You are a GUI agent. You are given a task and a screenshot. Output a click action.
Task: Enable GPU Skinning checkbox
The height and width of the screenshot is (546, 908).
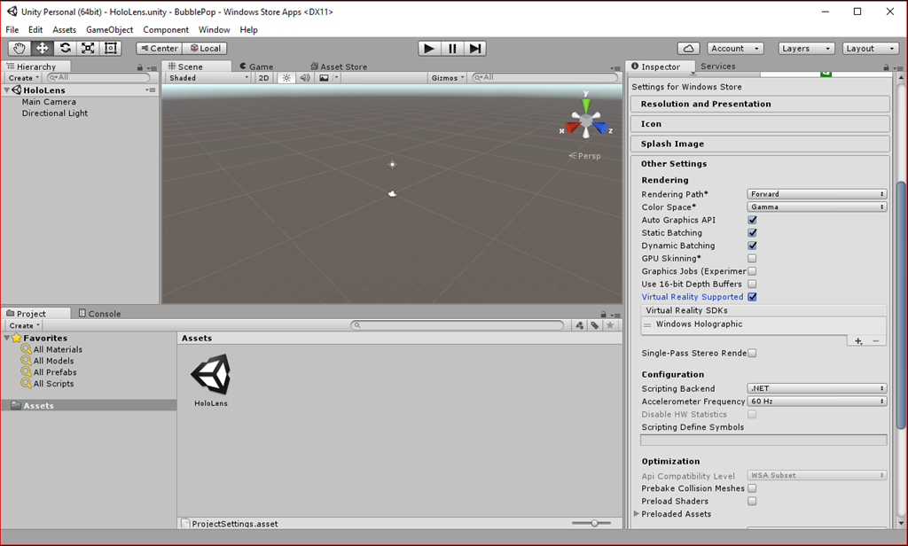[752, 258]
